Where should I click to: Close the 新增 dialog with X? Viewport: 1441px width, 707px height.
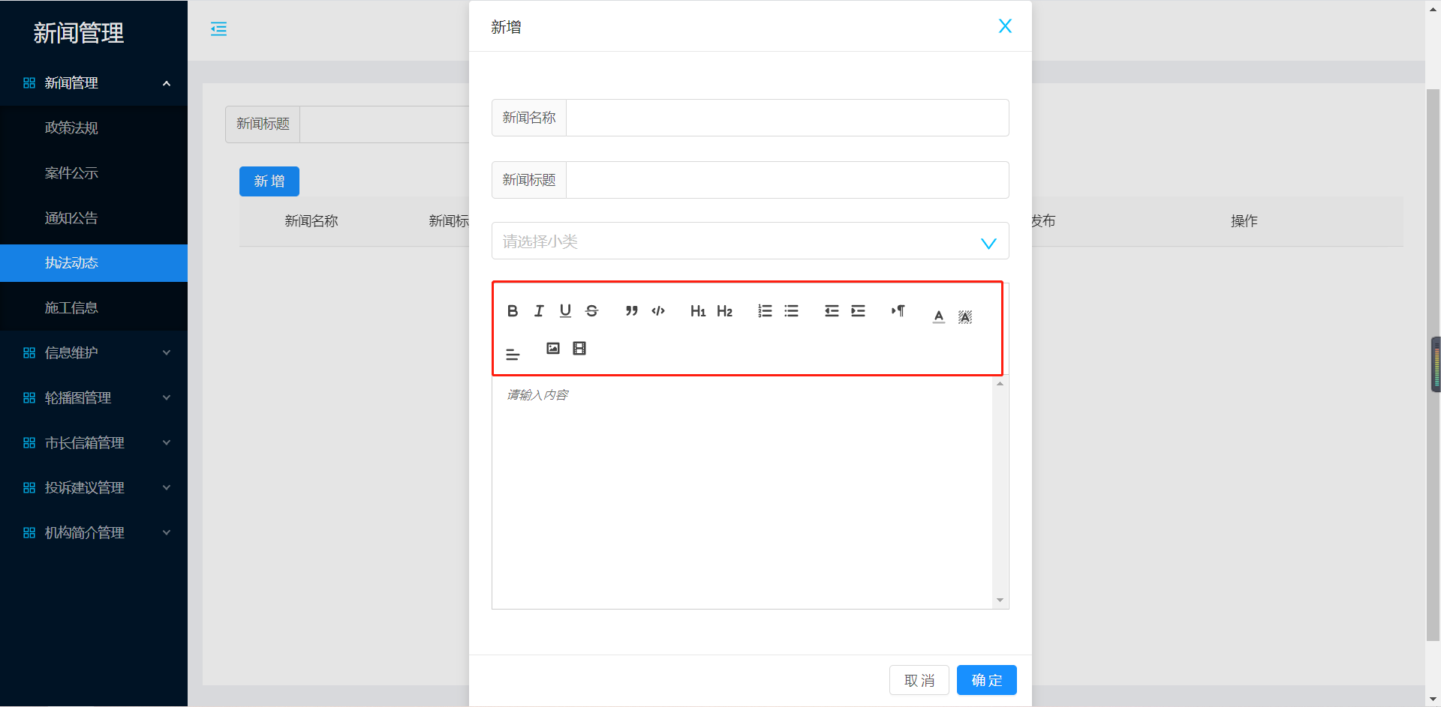click(1005, 26)
